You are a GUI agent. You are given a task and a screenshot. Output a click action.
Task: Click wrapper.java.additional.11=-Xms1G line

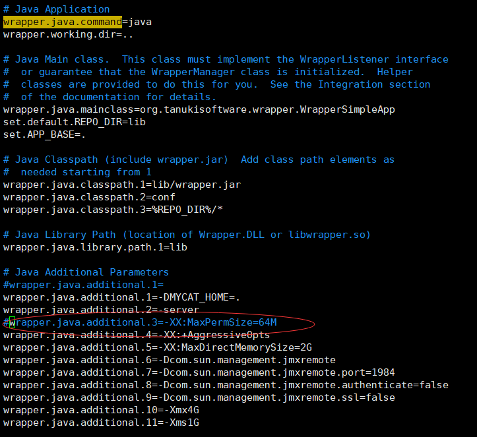[101, 422]
